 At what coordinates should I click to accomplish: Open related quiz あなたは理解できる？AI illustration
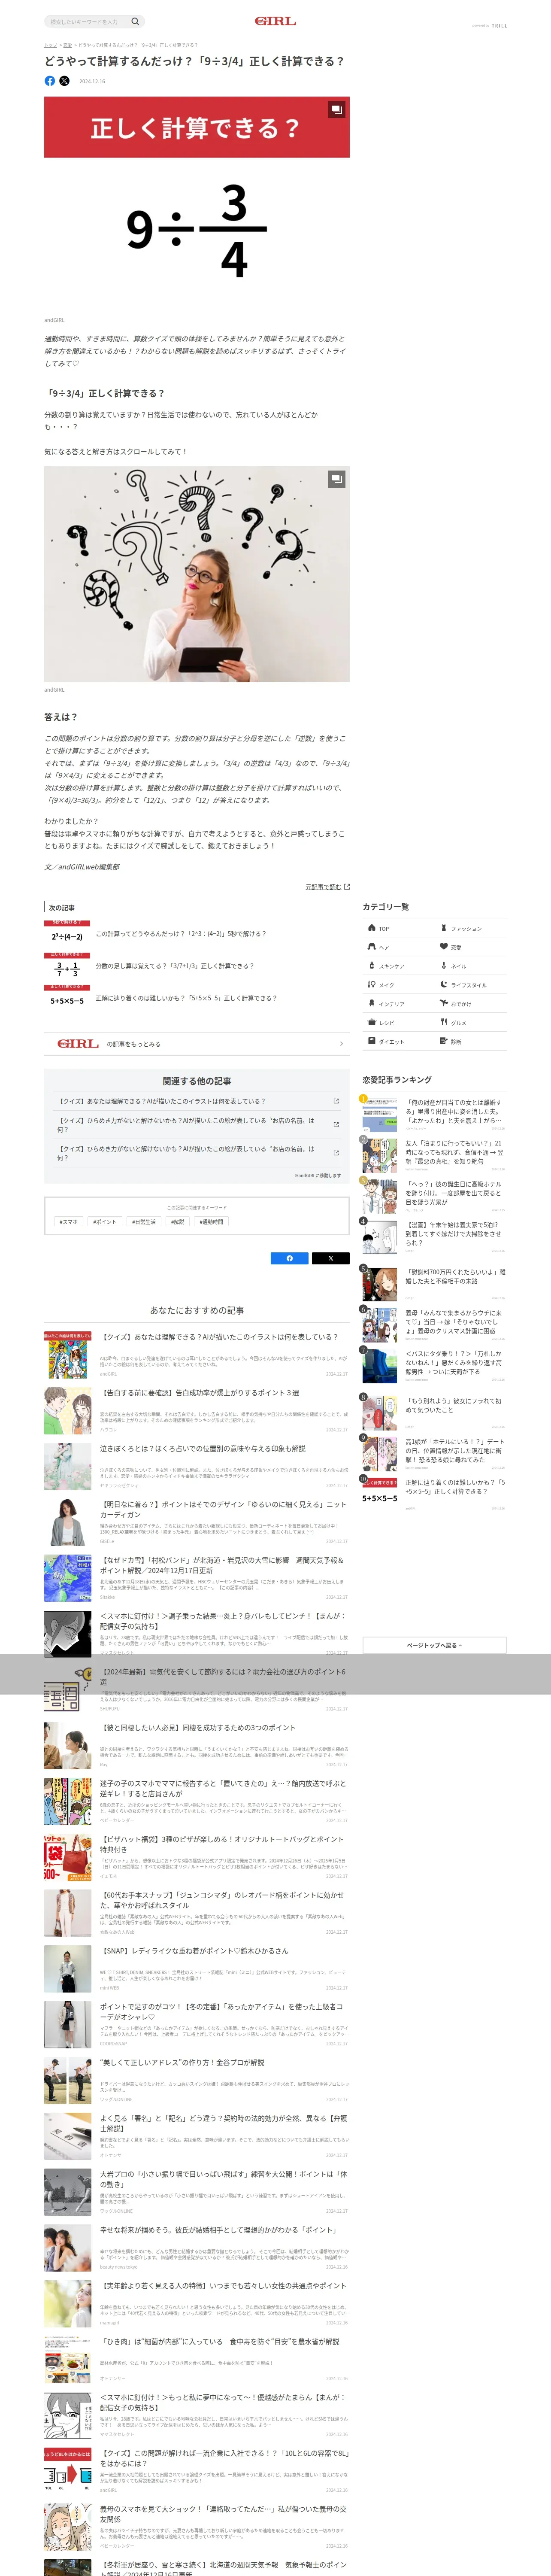[x=162, y=1101]
